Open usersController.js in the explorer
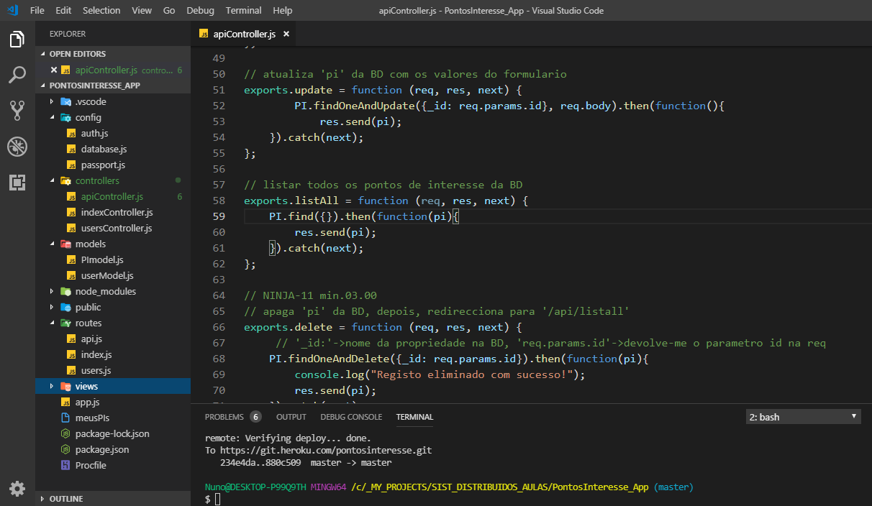The width and height of the screenshot is (872, 506). [117, 228]
